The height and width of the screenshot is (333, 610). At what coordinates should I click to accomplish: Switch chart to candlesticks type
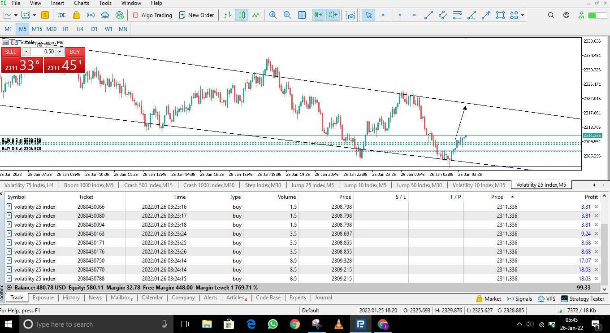coord(242,15)
